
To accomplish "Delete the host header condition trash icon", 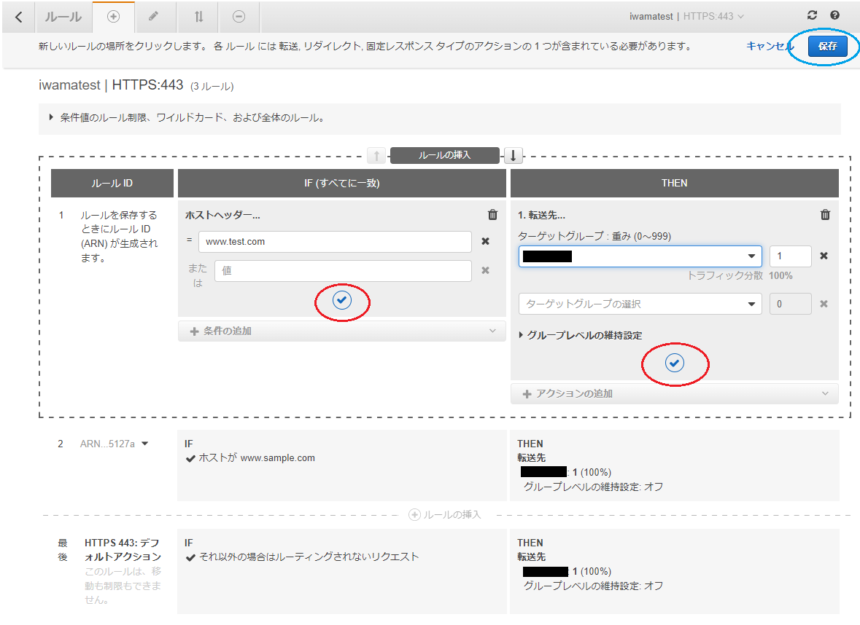I will 492,215.
